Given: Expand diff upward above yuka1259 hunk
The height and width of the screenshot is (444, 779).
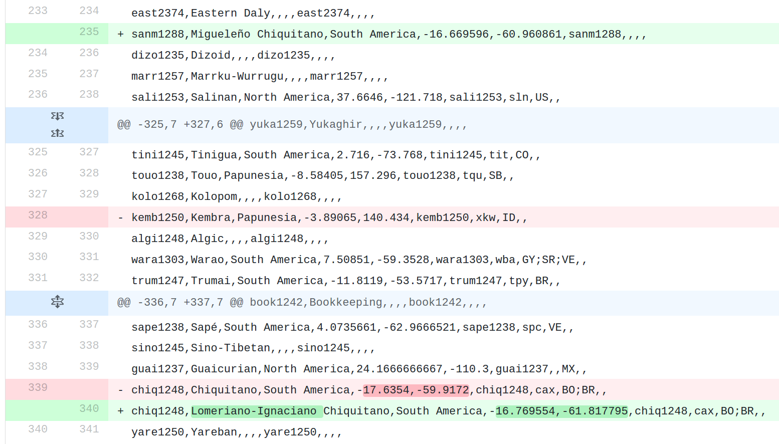Looking at the screenshot, I should 57,133.
